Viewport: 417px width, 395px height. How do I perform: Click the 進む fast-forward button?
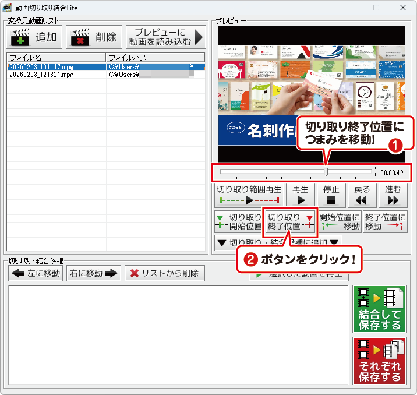pyautogui.click(x=393, y=195)
